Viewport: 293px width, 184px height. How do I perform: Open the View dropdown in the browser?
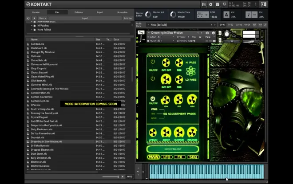click(43, 18)
